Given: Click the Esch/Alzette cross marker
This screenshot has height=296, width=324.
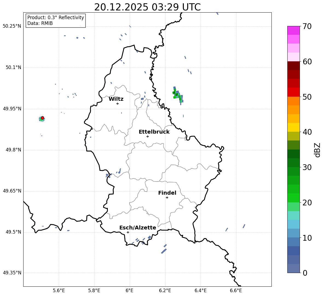Looking at the screenshot, I should pos(128,232).
